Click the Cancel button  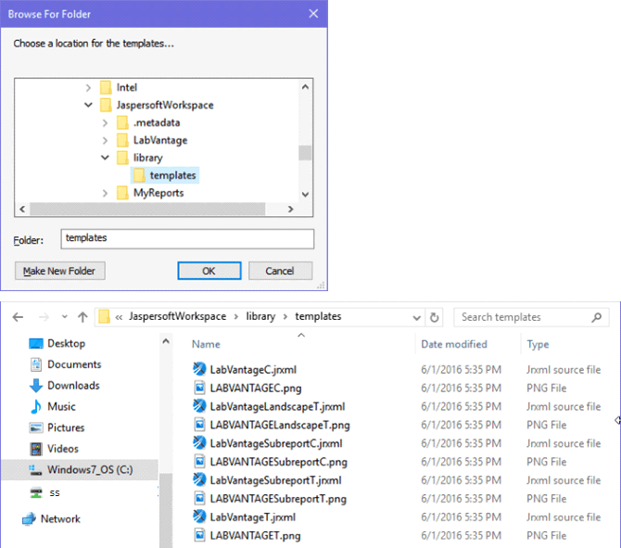click(280, 271)
